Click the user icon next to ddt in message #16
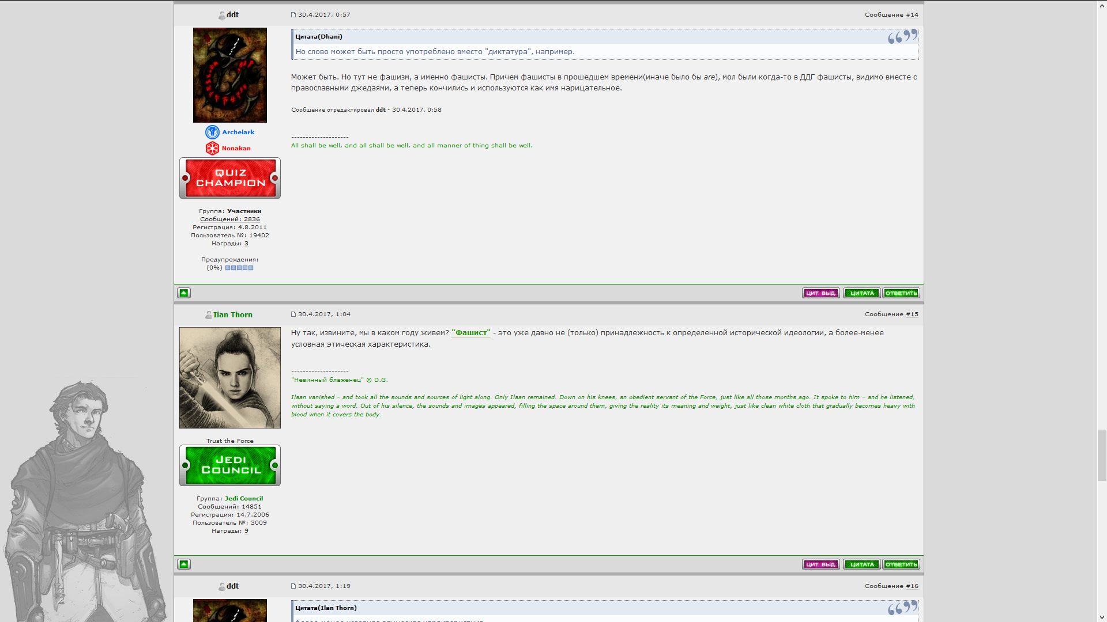Image resolution: width=1107 pixels, height=622 pixels. [221, 587]
